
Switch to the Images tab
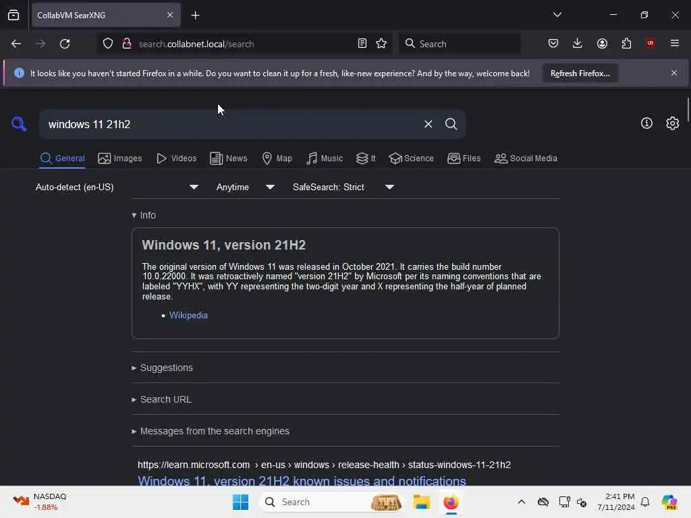coord(120,159)
